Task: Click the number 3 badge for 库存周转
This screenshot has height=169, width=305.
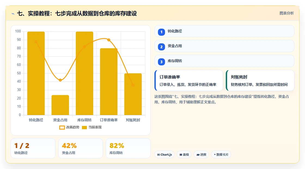Action: (x=161, y=62)
